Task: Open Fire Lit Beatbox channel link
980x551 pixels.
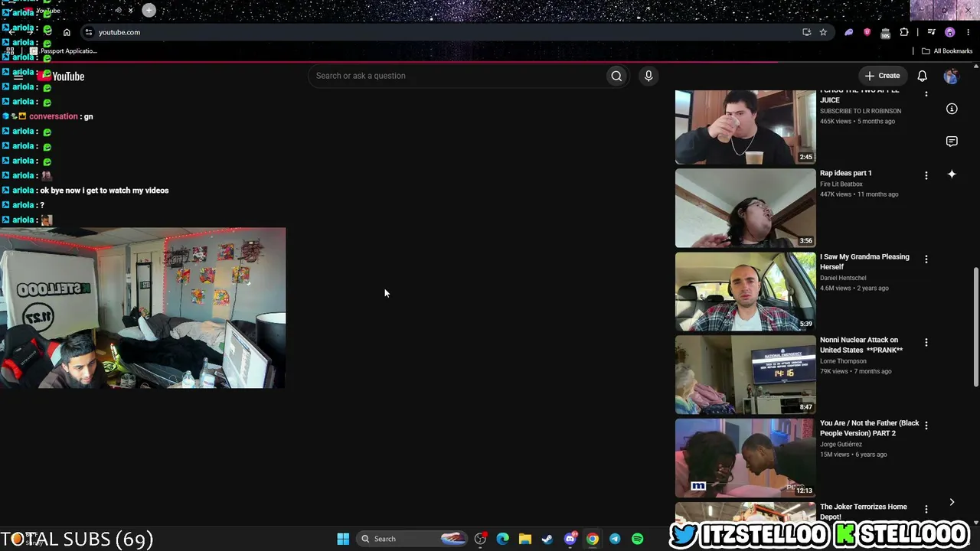Action: point(841,184)
